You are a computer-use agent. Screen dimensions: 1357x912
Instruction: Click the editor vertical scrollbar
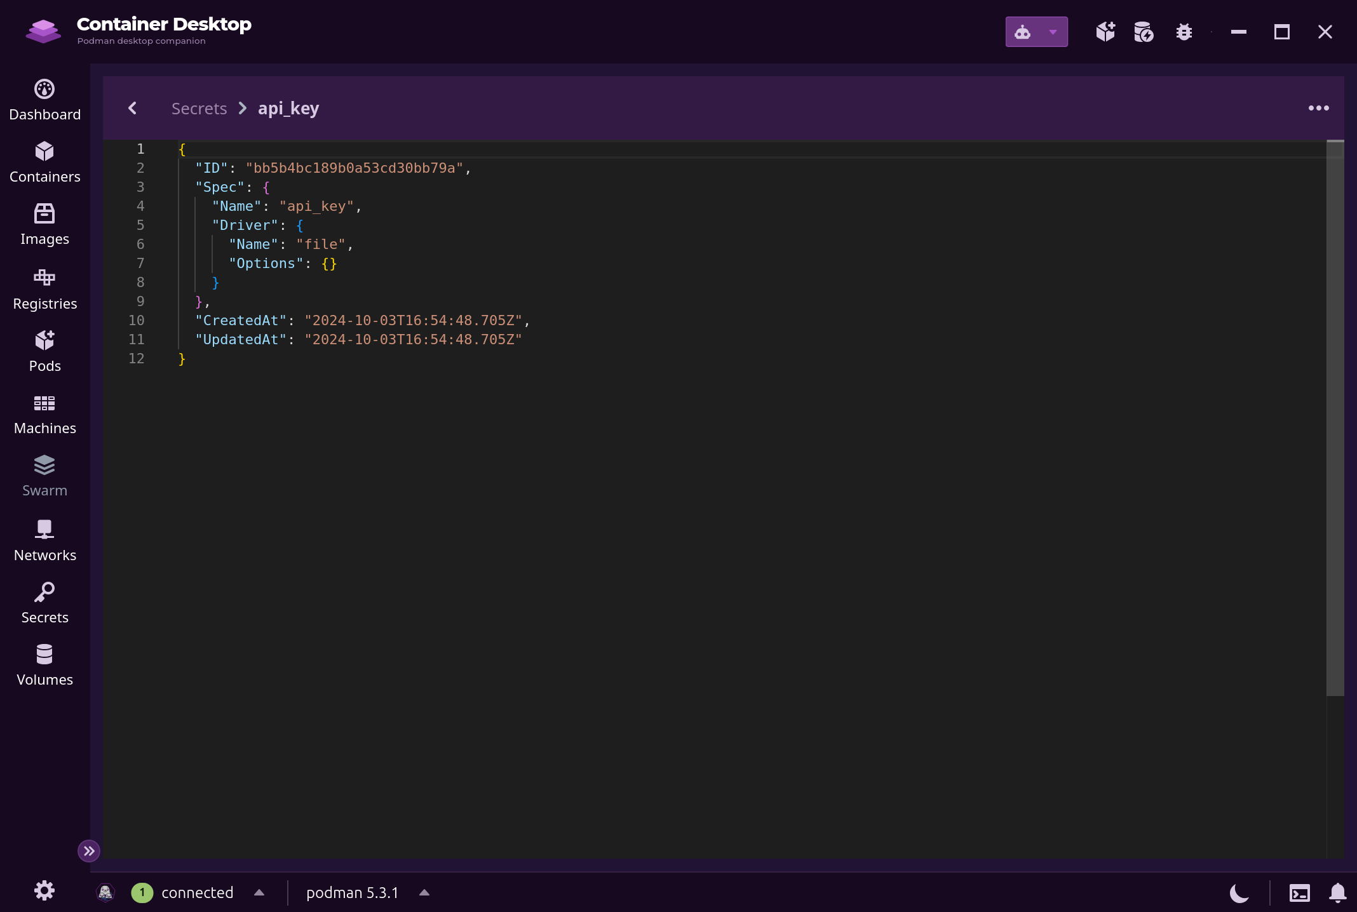pyautogui.click(x=1335, y=418)
